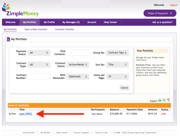Click the Title column header
The image size is (180, 138).
(22, 110)
